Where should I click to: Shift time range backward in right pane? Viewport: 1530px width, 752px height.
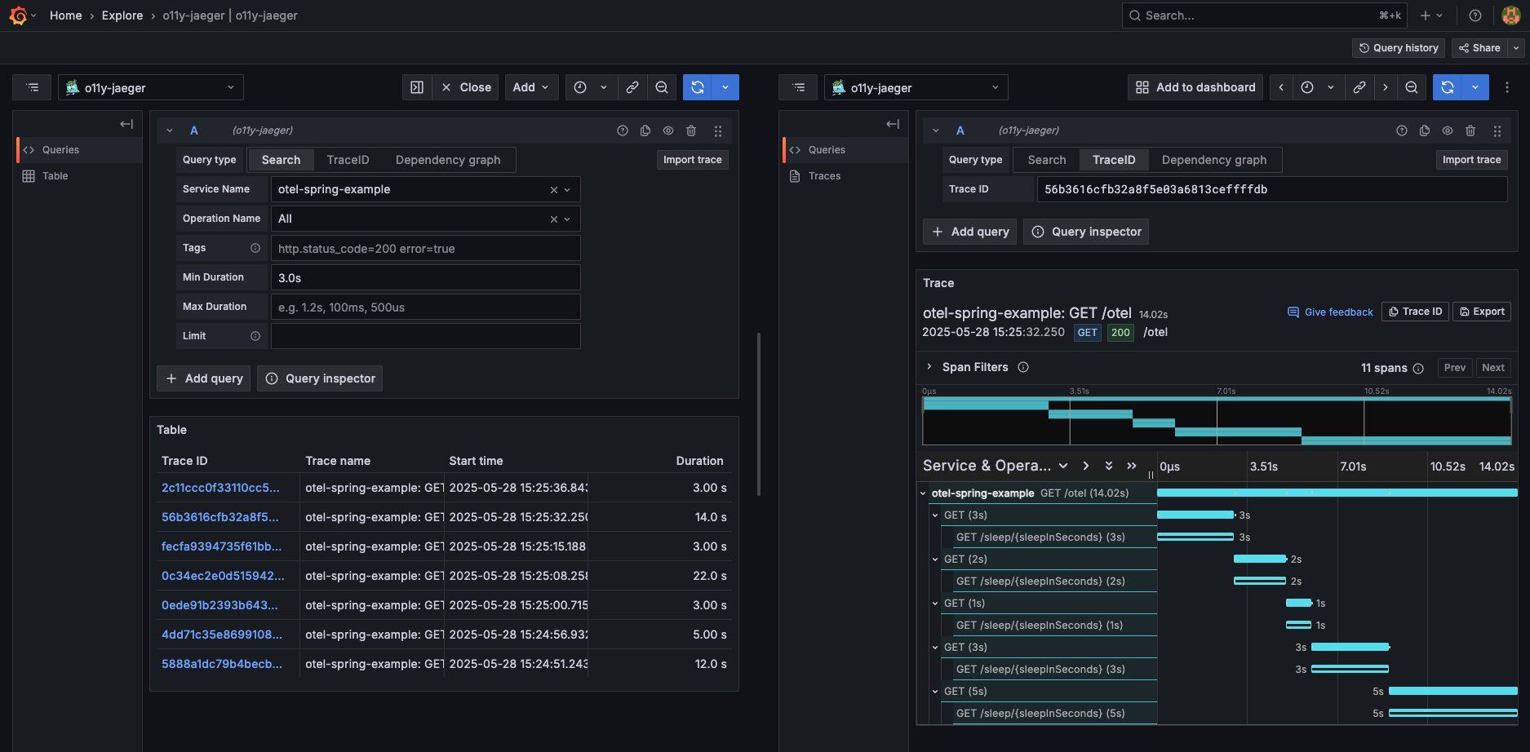1281,87
